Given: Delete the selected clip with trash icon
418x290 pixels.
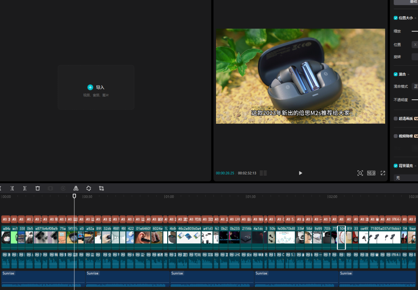Looking at the screenshot, I should click(x=38, y=188).
